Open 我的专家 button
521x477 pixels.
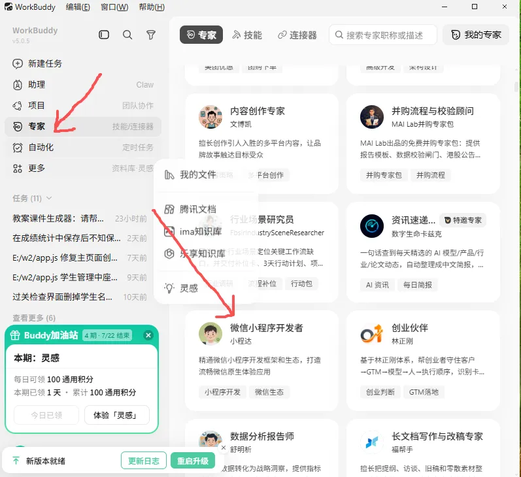[x=476, y=35]
